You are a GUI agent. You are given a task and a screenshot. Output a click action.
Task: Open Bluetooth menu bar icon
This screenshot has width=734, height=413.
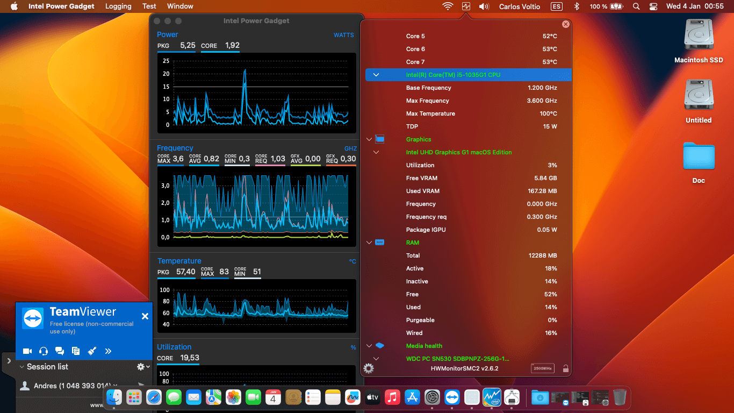577,6
